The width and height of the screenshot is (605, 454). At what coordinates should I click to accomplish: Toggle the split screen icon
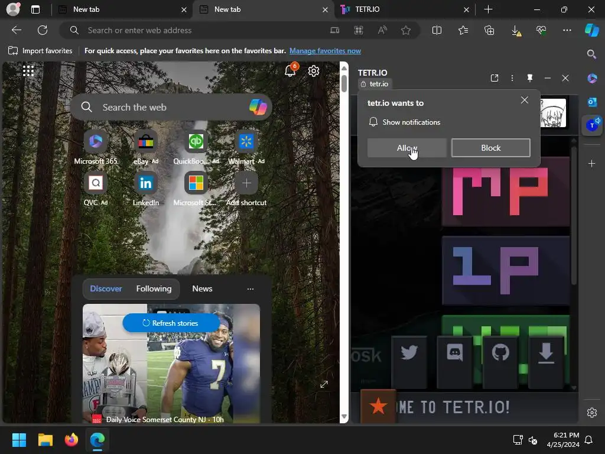point(437,30)
